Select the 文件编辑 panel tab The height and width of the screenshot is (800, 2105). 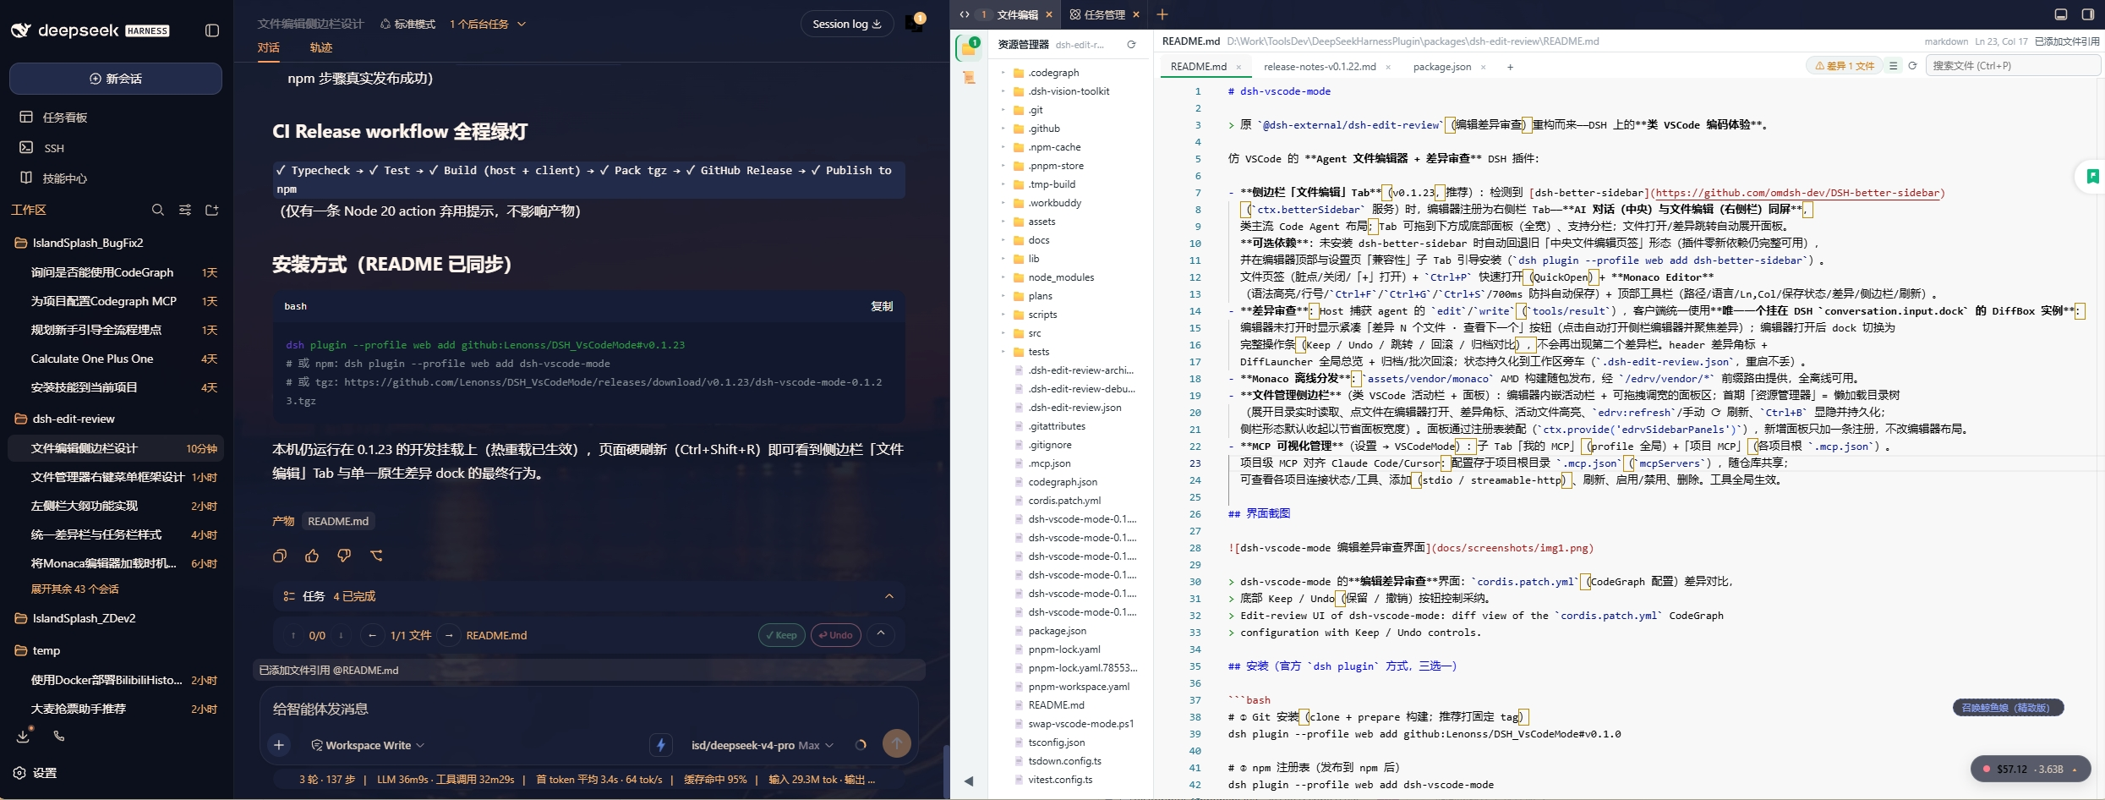click(x=1018, y=14)
